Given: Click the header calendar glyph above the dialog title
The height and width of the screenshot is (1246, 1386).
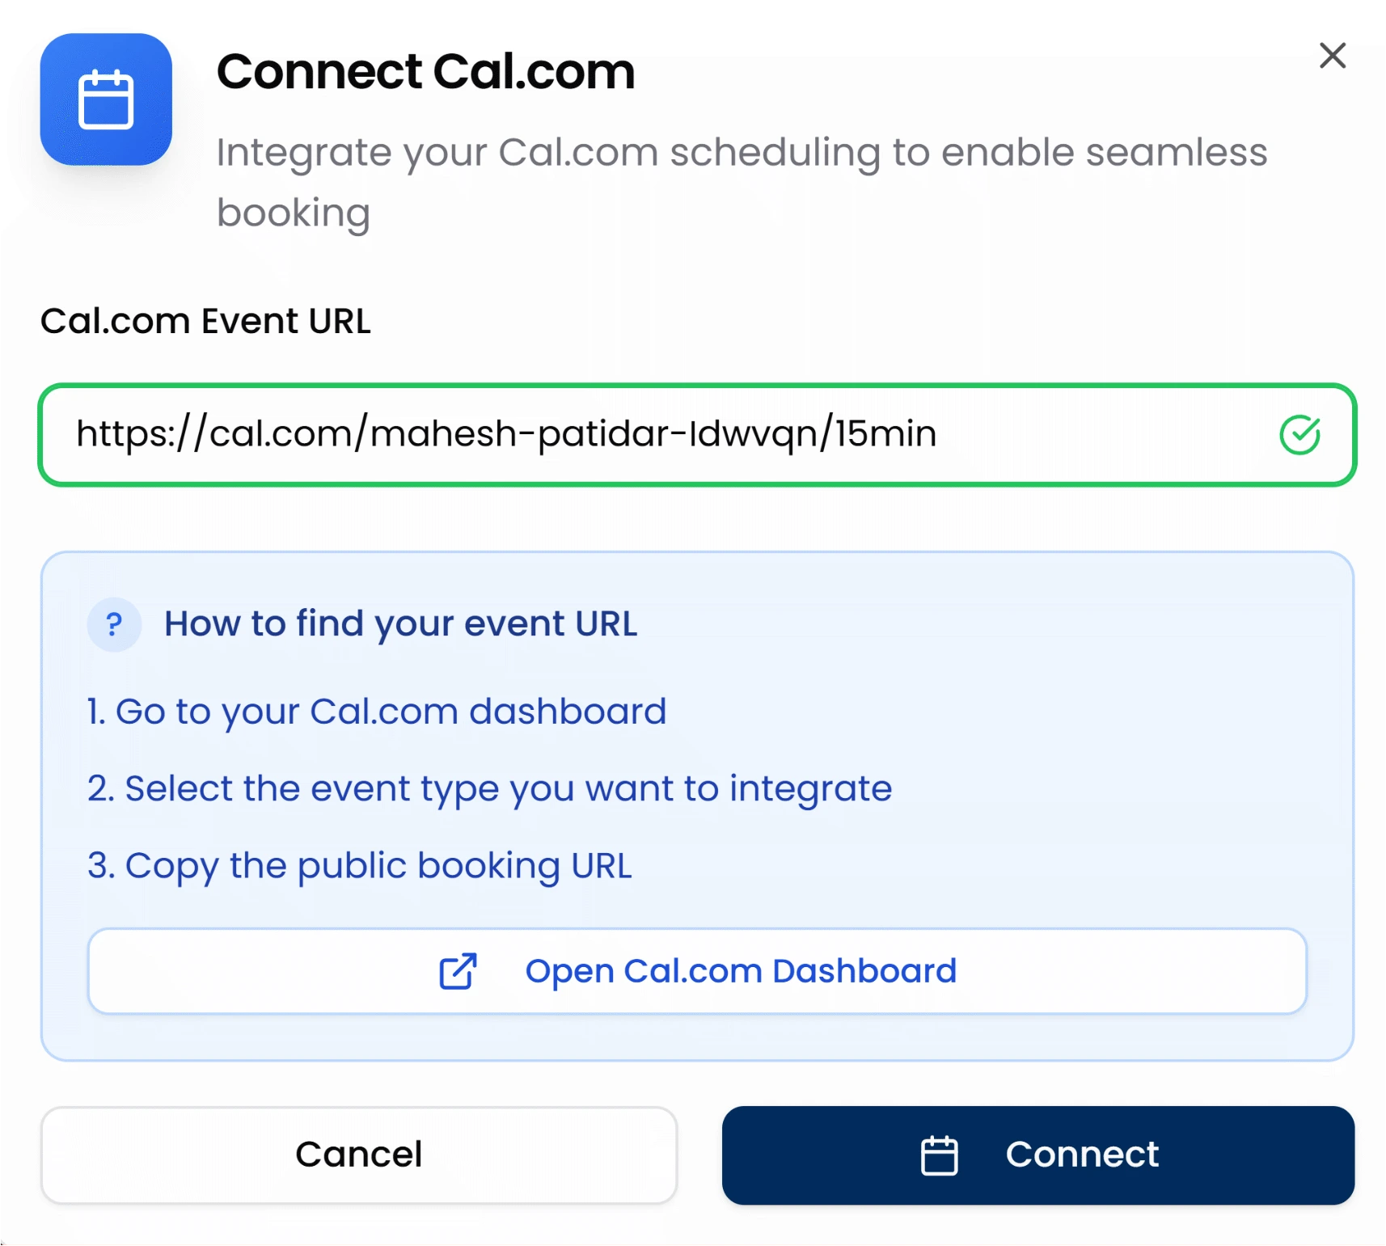Looking at the screenshot, I should pyautogui.click(x=106, y=100).
